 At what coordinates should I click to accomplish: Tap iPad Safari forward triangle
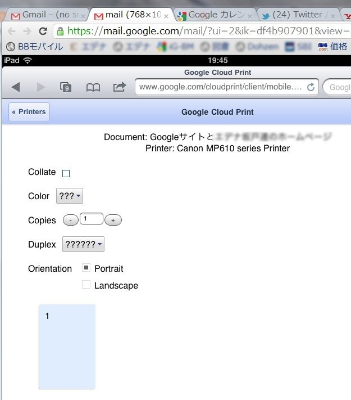click(41, 87)
